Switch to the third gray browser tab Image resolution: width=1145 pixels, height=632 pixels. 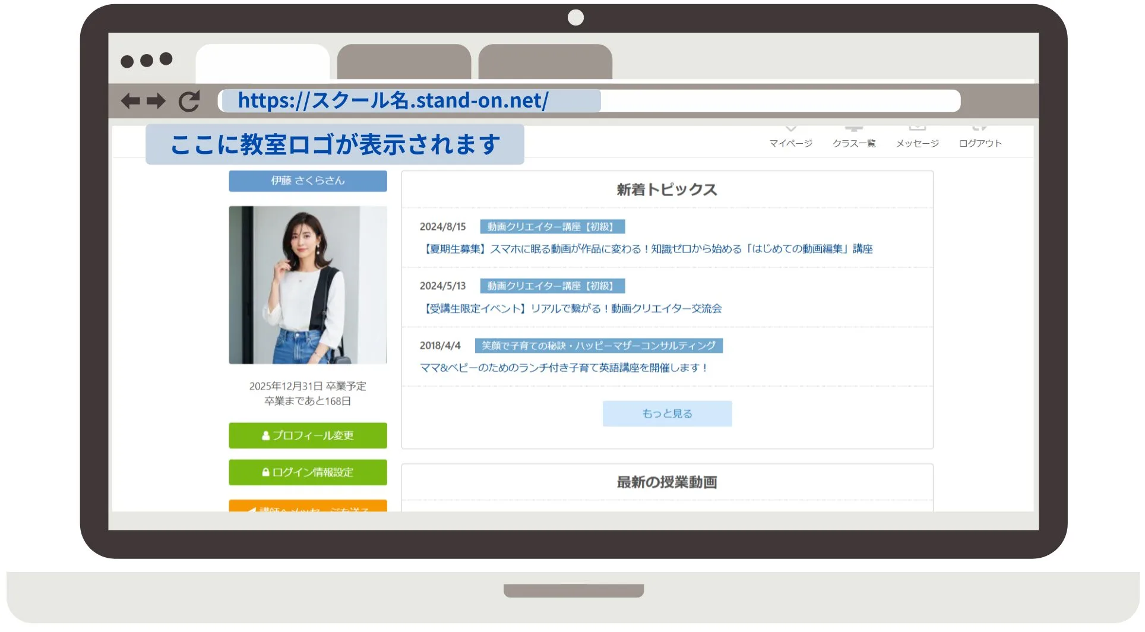click(x=545, y=62)
